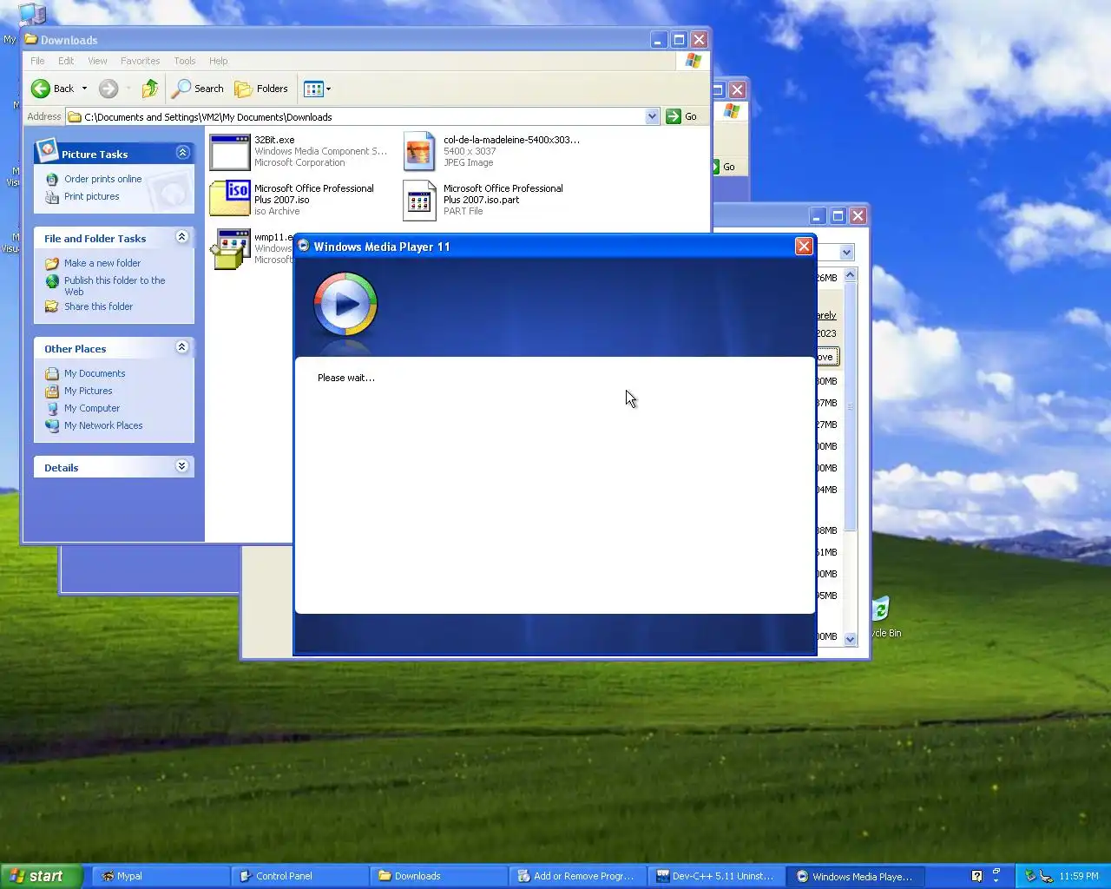Image resolution: width=1111 pixels, height=889 pixels.
Task: Select Microsoft Office Professional Plus 2007.iso icon
Action: click(x=230, y=199)
